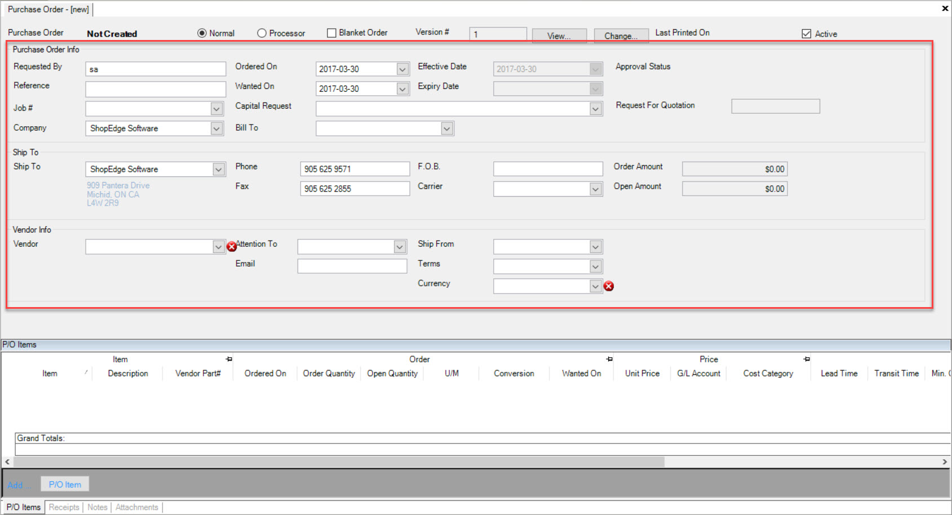
Task: Click the Vendor Part# column header
Action: coord(198,374)
